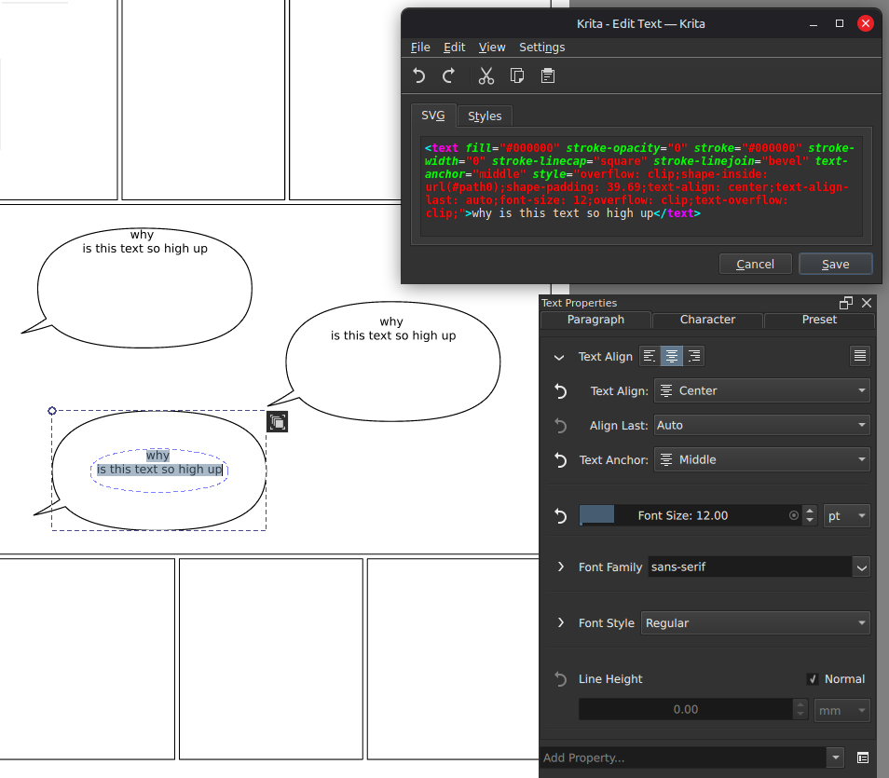
Task: Click the Cancel button
Action: 755,264
